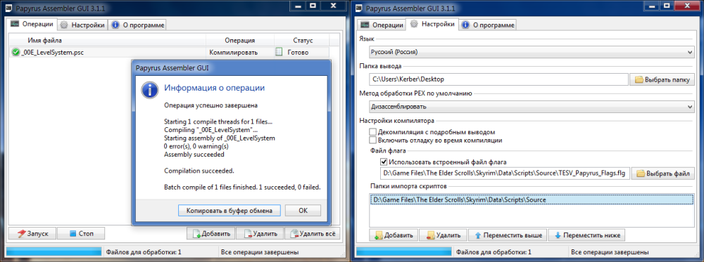This screenshot has height=262, width=704.
Task: Switch to Операции tab in right window
Action: (382, 25)
